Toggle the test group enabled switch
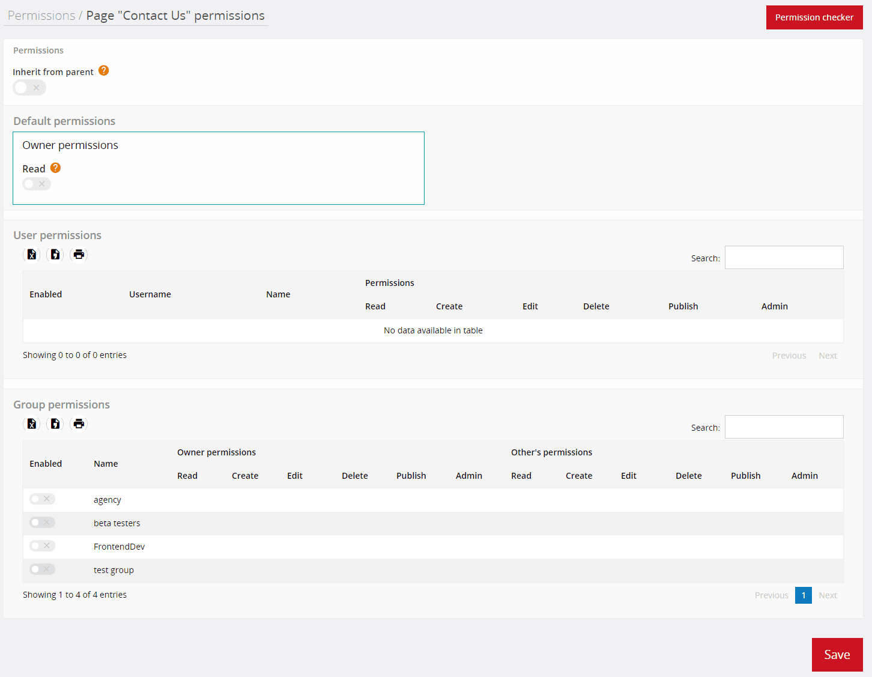The width and height of the screenshot is (872, 677). (41, 569)
